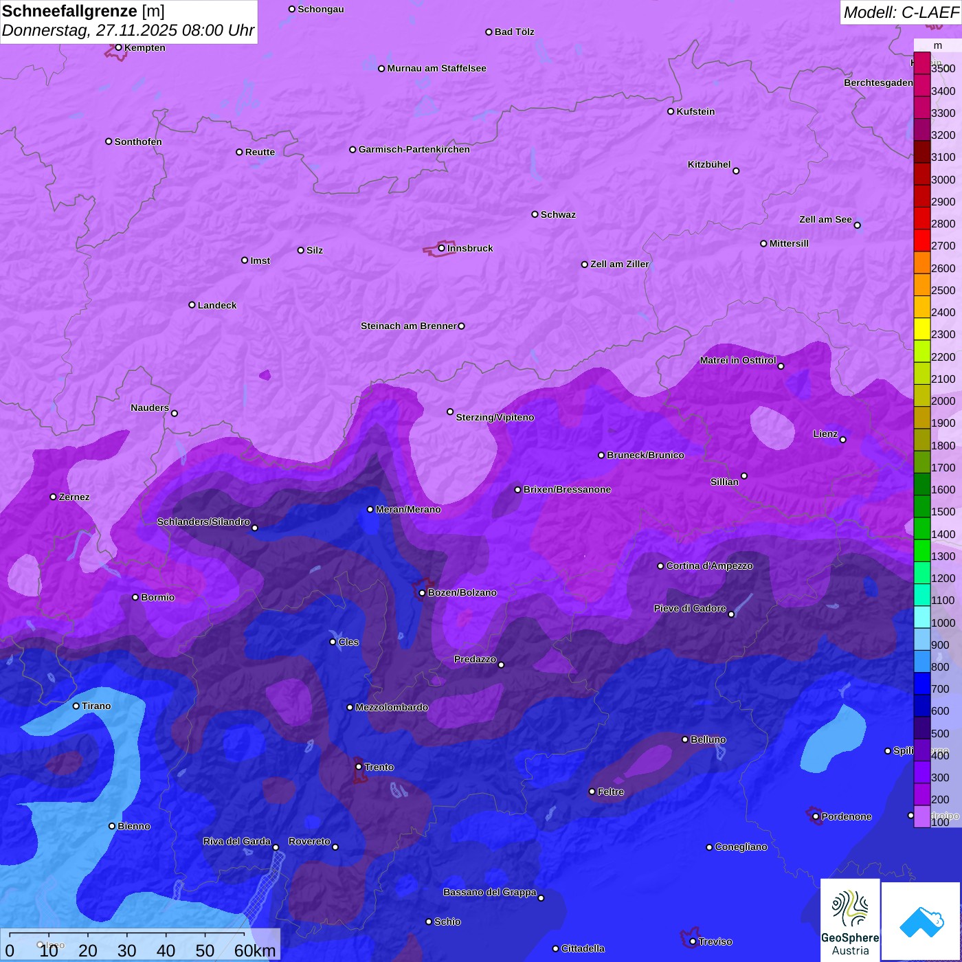The image size is (962, 962).
Task: Click the date 'Donnerstag, 27.11.2025 08:00 Uhr'
Action: click(128, 30)
